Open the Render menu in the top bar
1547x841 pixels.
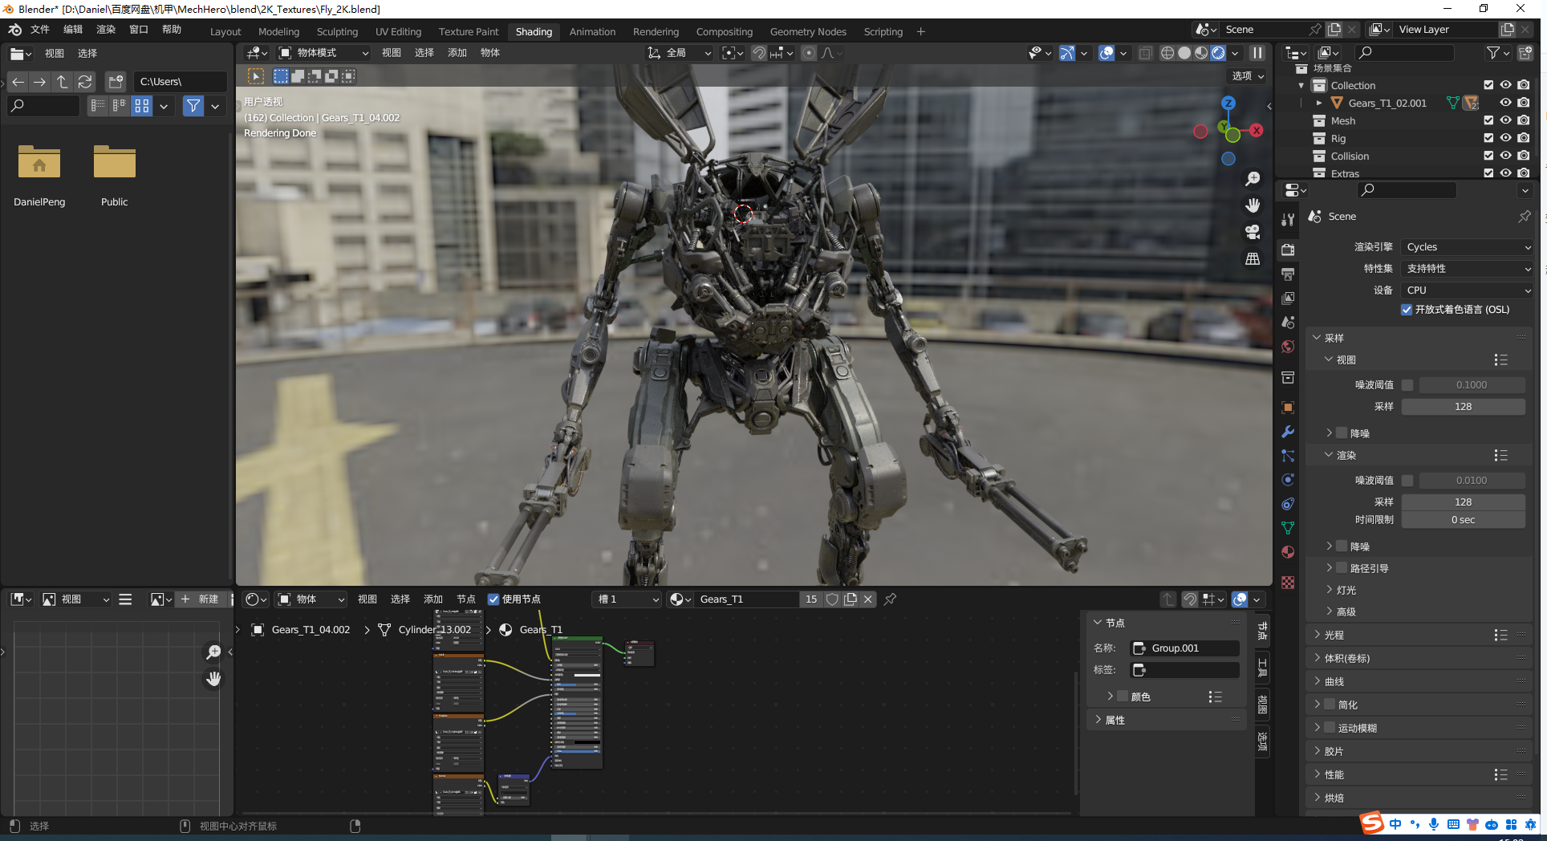106,30
